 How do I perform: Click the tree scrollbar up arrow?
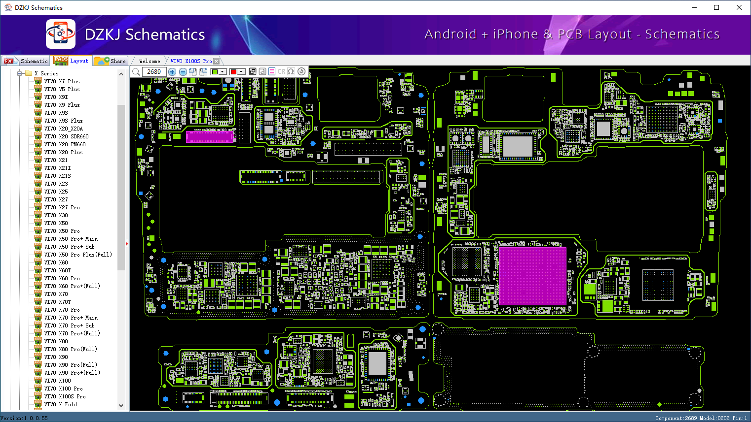click(x=121, y=74)
